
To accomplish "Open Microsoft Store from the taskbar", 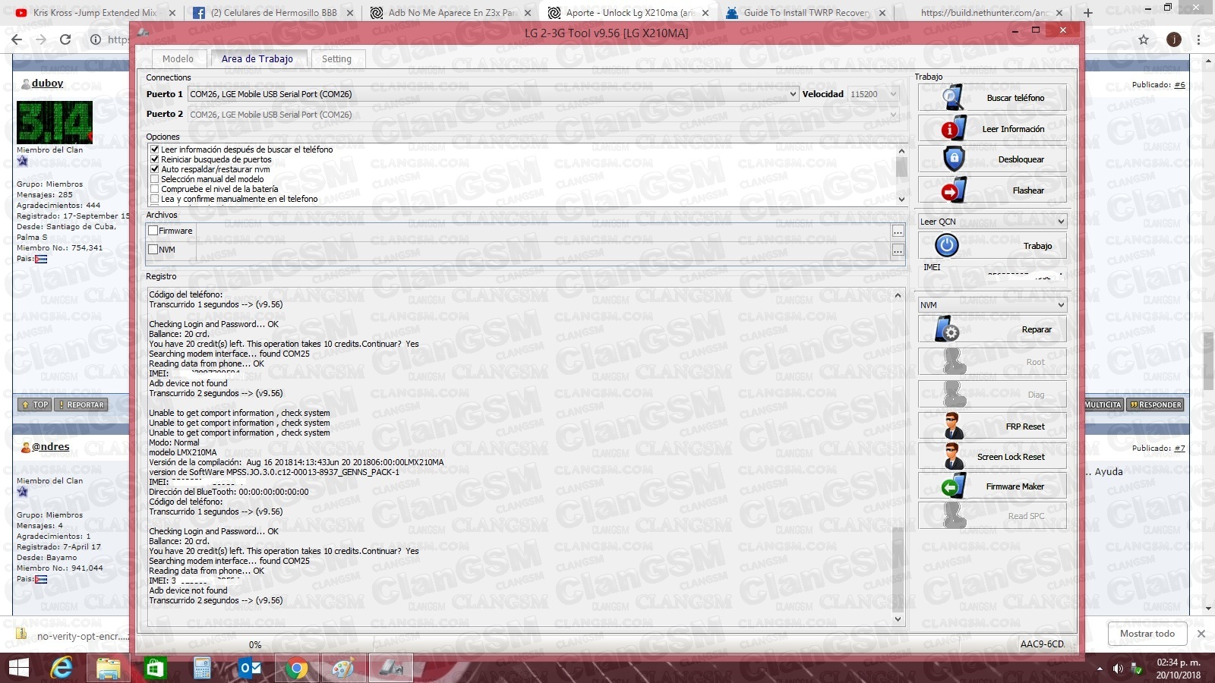I will [155, 668].
